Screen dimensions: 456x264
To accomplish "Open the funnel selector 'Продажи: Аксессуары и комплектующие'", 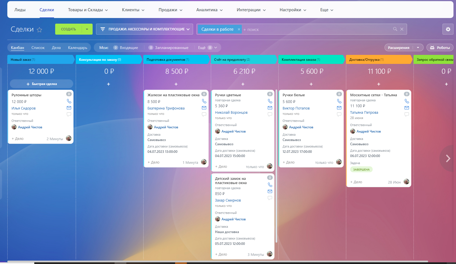I will tap(144, 29).
